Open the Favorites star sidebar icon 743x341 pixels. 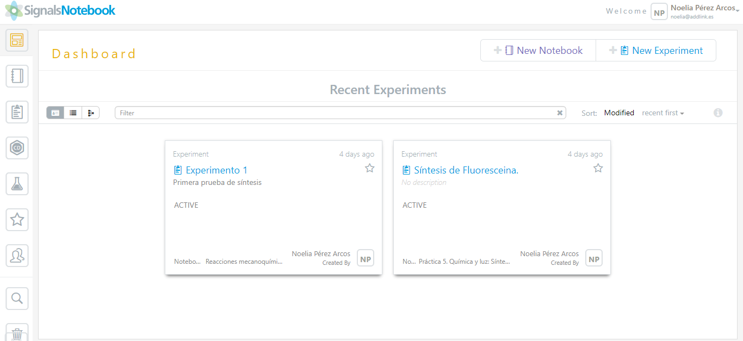tap(17, 220)
